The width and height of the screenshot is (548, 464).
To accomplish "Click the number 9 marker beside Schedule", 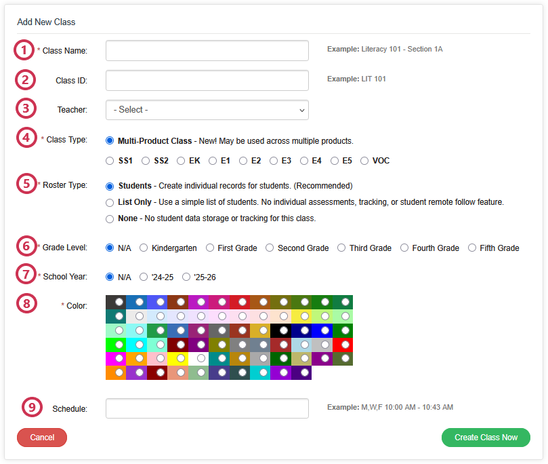I will pos(30,408).
